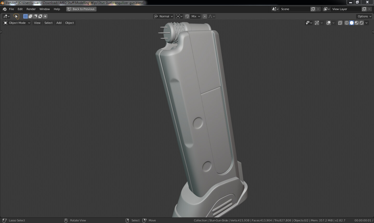
Task: Open the viewport Select menu
Action: click(48, 23)
